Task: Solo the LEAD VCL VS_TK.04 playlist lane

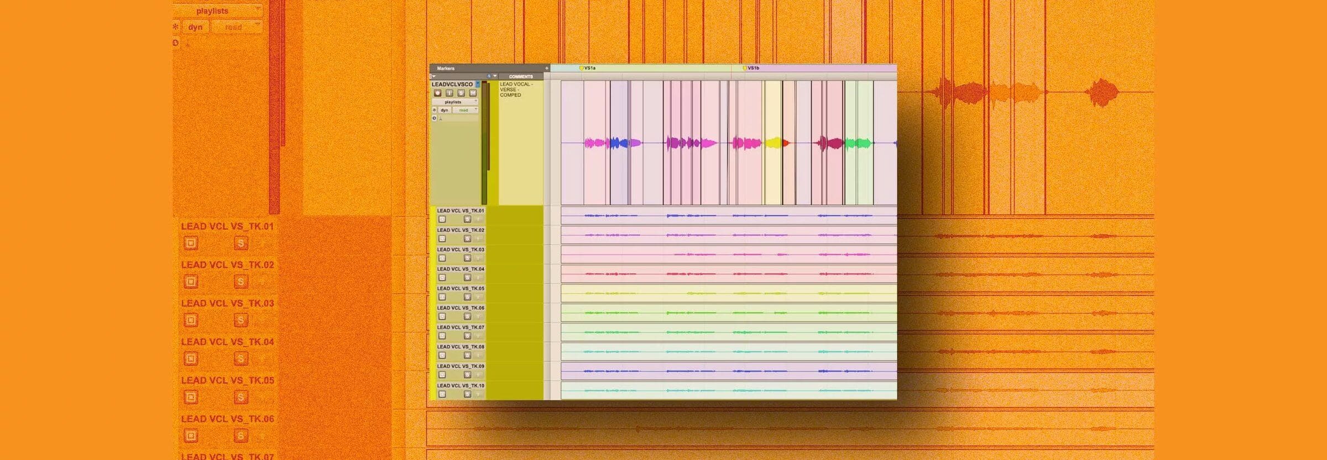Action: (x=467, y=277)
